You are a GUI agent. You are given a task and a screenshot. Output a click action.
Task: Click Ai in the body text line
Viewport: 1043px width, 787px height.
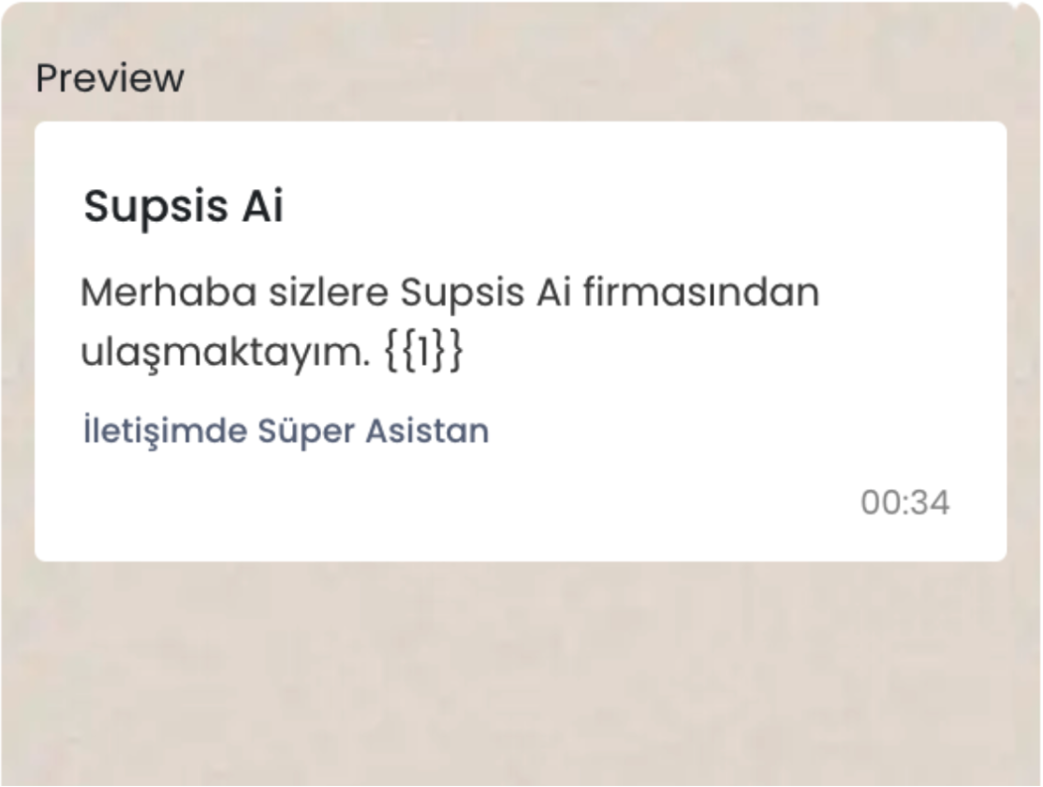click(x=553, y=292)
